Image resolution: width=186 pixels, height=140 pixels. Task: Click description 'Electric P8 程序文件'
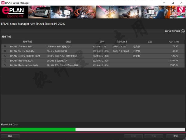(x=57, y=51)
